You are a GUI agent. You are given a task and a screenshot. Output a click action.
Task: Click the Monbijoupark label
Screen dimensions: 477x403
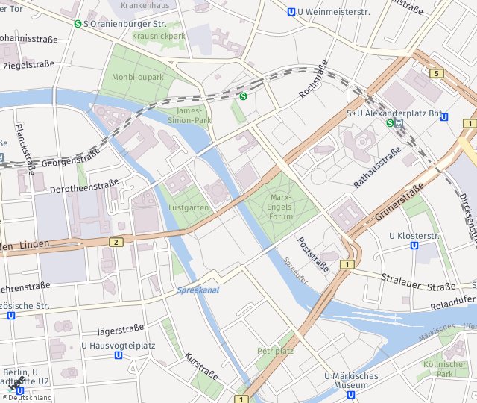click(x=138, y=78)
